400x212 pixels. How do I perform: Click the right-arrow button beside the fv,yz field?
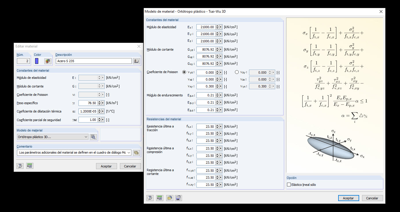pyautogui.click(x=221, y=171)
